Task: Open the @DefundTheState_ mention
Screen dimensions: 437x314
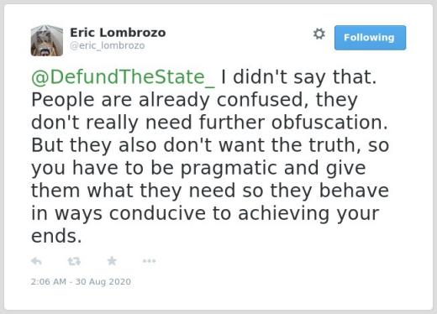Action: click(x=123, y=77)
